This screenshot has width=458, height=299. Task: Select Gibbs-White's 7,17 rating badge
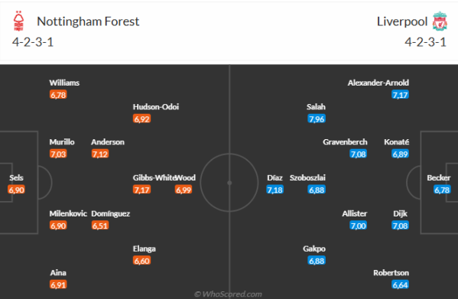(x=141, y=190)
